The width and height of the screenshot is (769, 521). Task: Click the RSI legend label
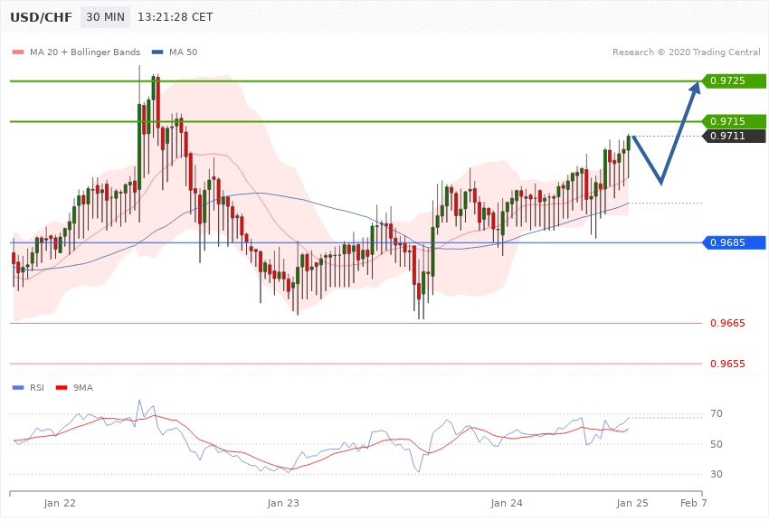point(37,388)
